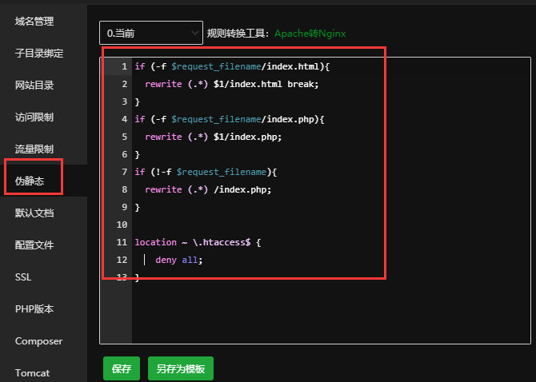Viewport: 536px width, 382px height.
Task: Select the 伪静态 sidebar item
Action: point(29,181)
